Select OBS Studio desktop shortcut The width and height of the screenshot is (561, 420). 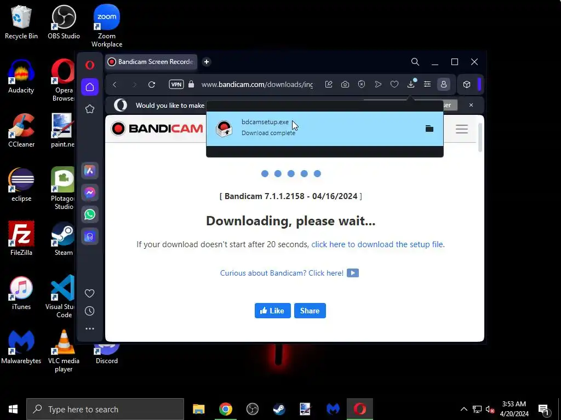coord(64,22)
